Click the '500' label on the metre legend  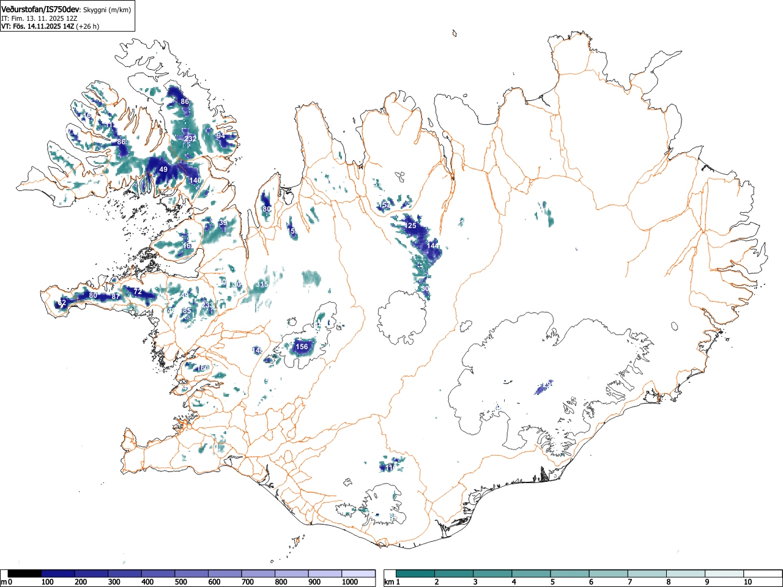click(181, 582)
